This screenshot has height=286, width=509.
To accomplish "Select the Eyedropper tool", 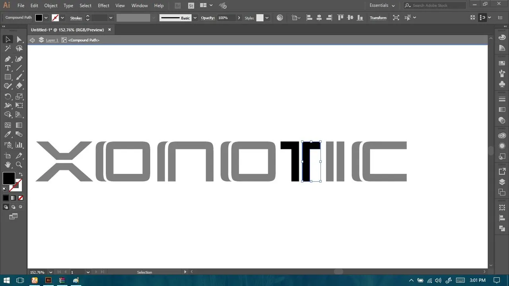I will click(8, 135).
